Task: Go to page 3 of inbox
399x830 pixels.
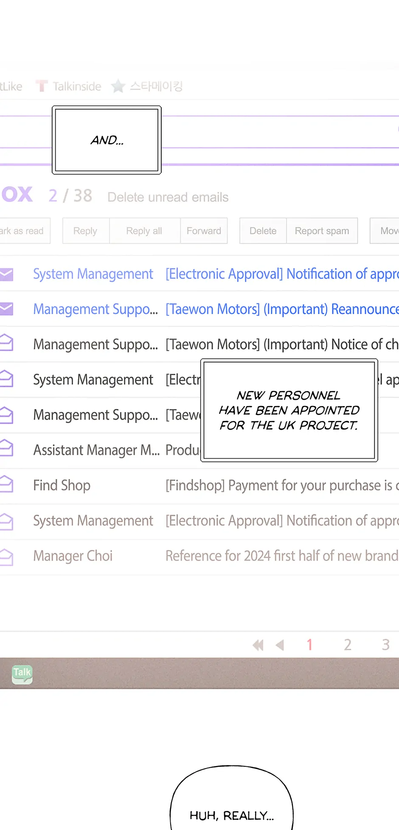Action: [385, 645]
